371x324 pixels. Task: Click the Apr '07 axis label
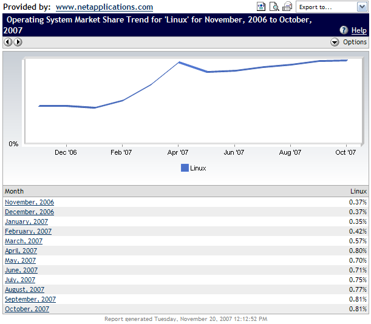pyautogui.click(x=178, y=152)
